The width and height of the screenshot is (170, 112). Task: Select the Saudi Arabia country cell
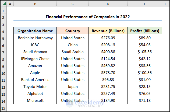(x=73, y=52)
